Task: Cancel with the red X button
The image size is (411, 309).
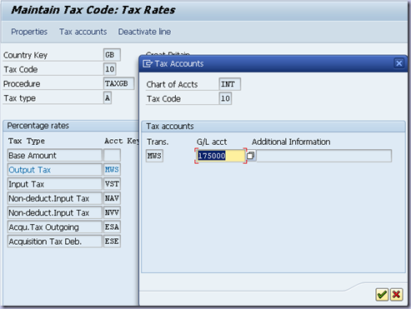Action: pos(397,294)
